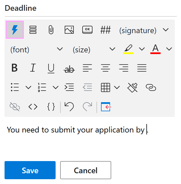Expand the insert table options arrow
181x184 pixels.
click(117, 87)
